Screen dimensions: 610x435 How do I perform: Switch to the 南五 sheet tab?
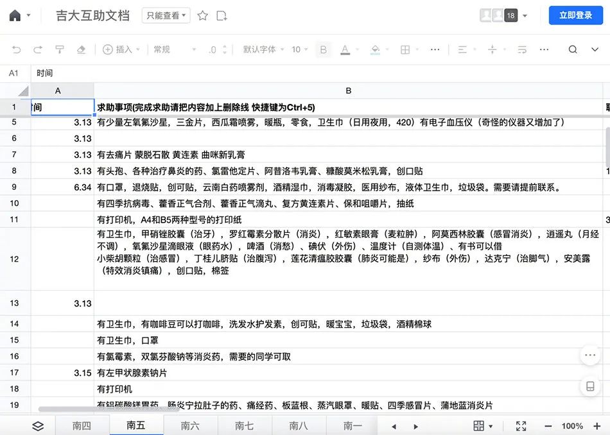(136, 425)
